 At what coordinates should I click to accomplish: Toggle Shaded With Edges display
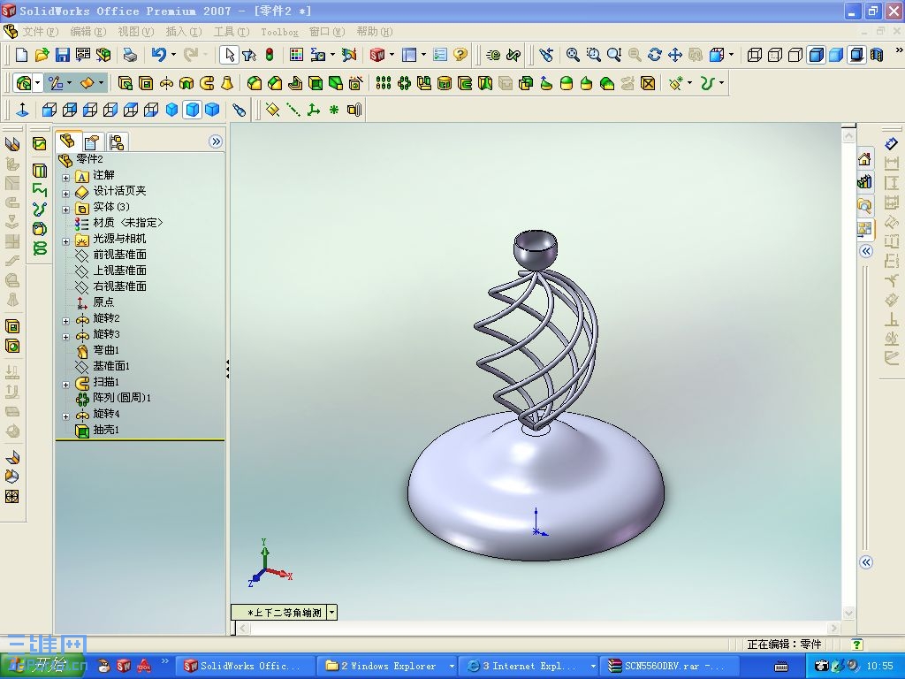pos(816,55)
